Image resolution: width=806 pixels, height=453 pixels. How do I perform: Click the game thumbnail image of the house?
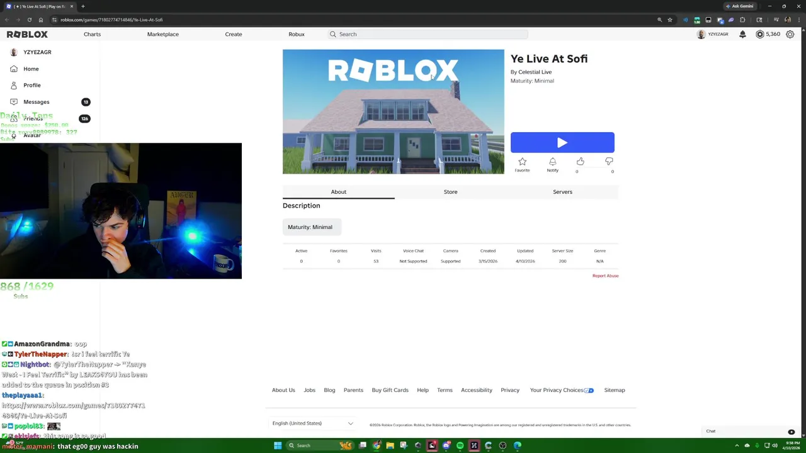(394, 111)
